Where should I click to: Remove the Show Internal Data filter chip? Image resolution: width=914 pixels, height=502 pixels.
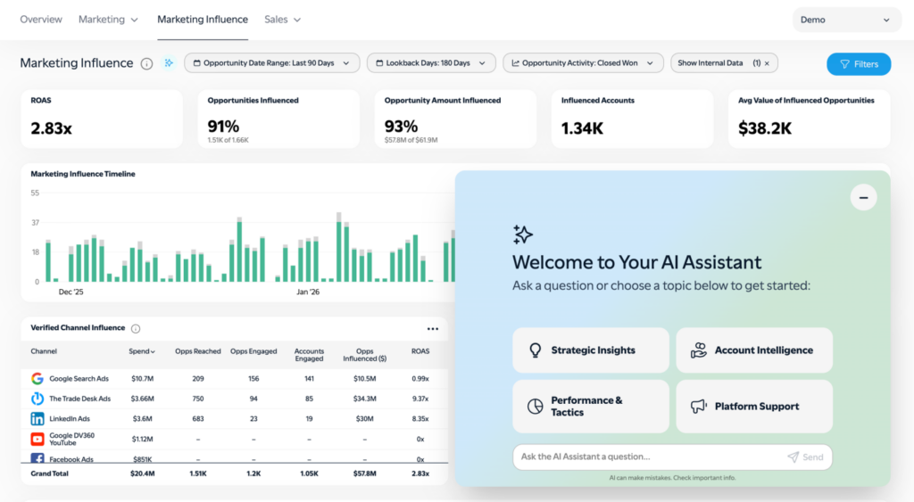[x=767, y=63]
